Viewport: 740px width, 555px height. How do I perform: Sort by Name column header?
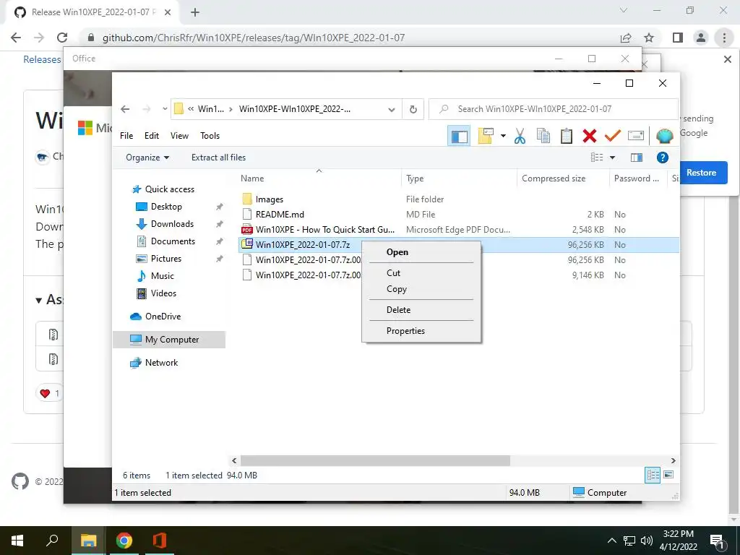point(252,178)
